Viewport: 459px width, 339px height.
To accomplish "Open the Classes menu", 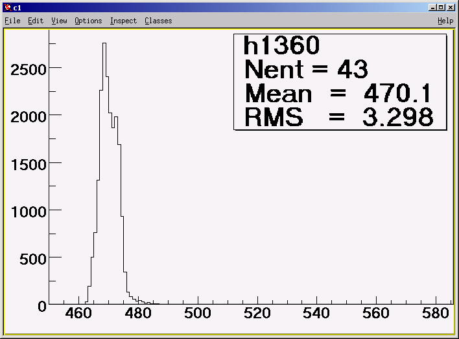I will (x=158, y=21).
